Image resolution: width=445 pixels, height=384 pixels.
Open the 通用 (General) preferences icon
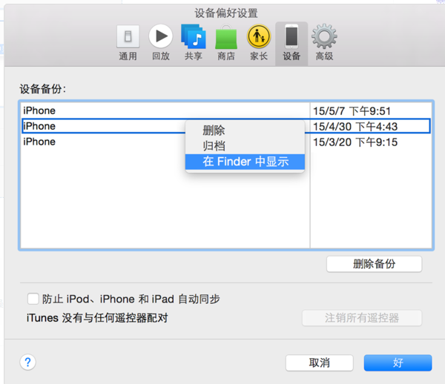(128, 42)
